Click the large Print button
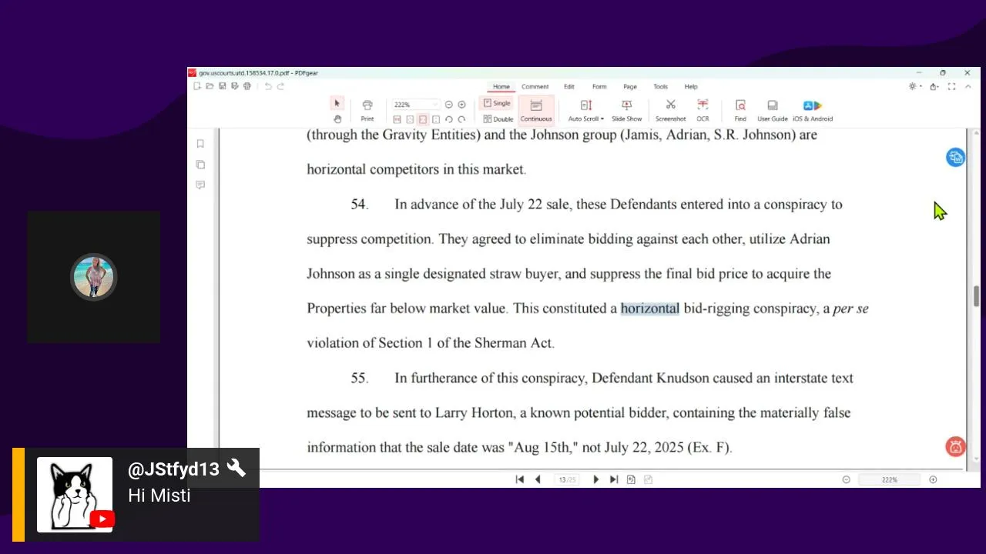Viewport: 986px width, 554px height. click(x=367, y=109)
